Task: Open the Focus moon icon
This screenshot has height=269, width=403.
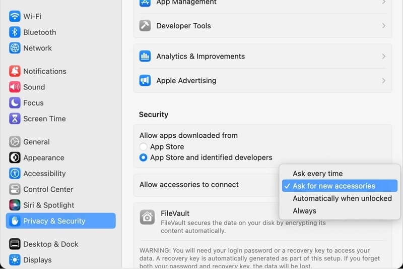Action: (x=15, y=103)
